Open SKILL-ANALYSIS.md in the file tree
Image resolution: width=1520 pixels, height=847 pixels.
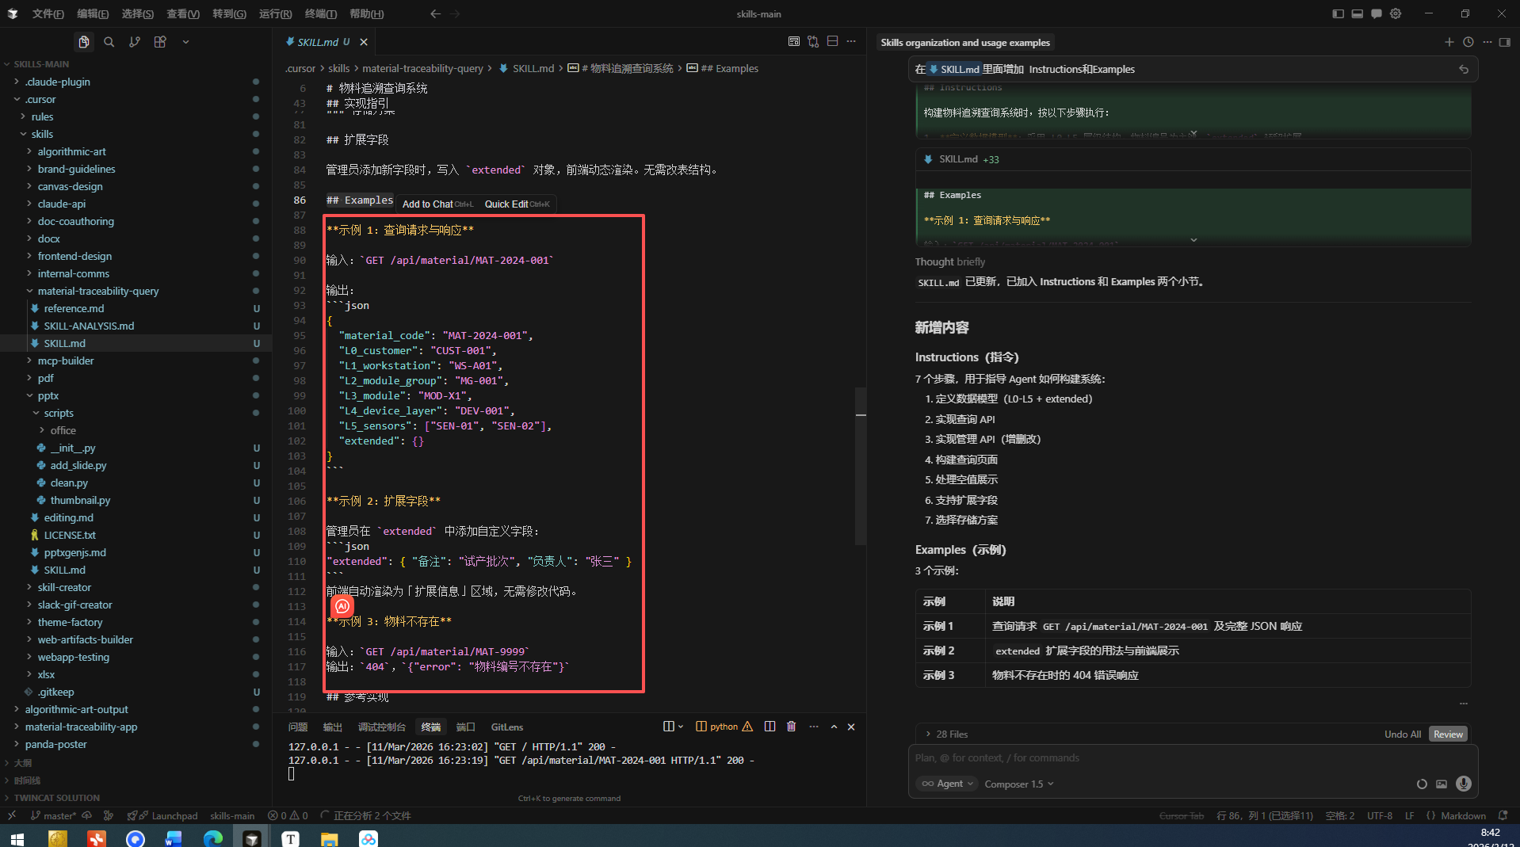click(x=89, y=326)
